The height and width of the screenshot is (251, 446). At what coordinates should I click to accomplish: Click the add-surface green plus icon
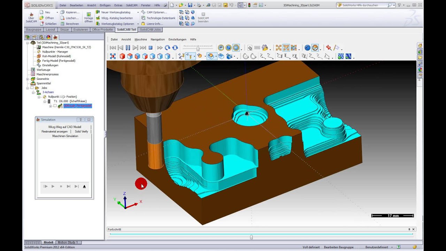coord(340,56)
